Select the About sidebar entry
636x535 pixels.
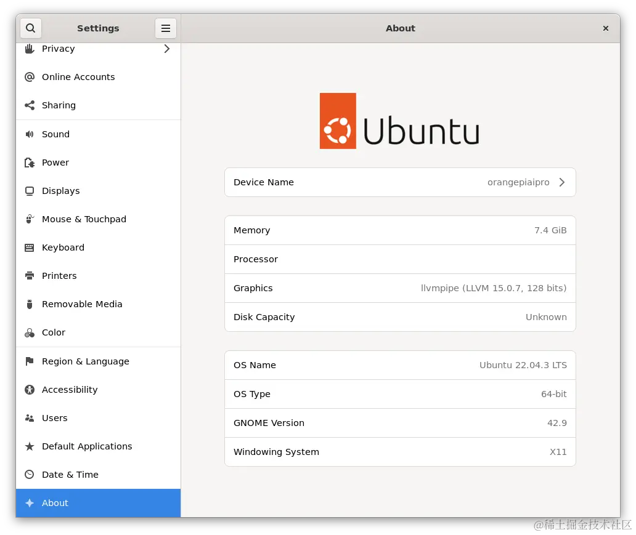pos(98,503)
